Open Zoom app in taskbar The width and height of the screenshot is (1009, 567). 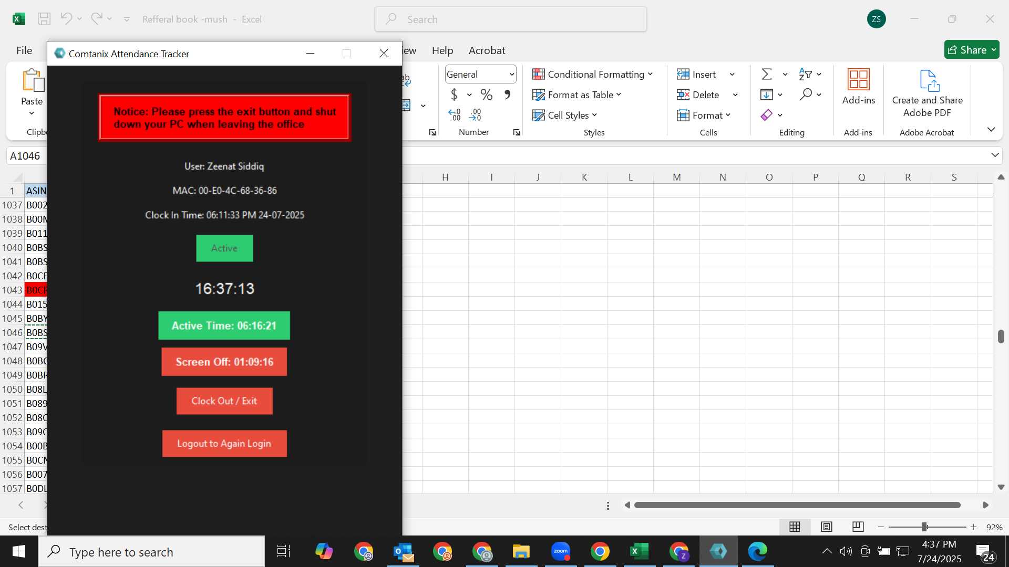(561, 552)
